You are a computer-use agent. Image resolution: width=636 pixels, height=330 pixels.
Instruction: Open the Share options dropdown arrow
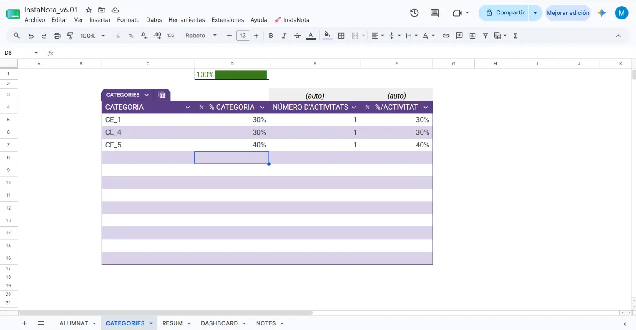tap(536, 13)
